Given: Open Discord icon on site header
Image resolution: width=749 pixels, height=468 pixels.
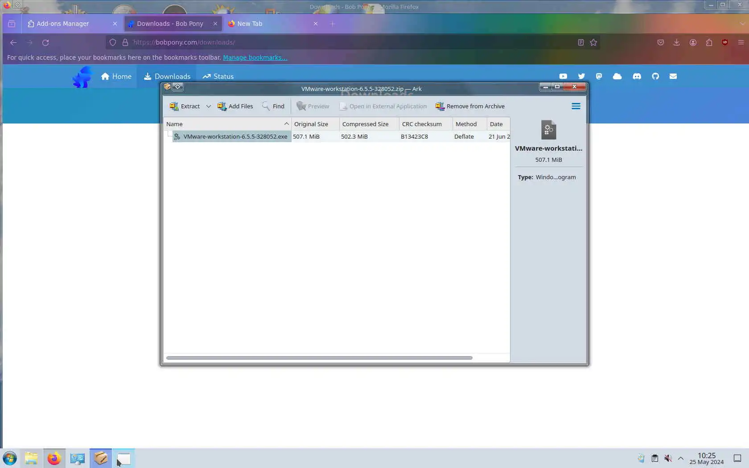Looking at the screenshot, I should (637, 76).
